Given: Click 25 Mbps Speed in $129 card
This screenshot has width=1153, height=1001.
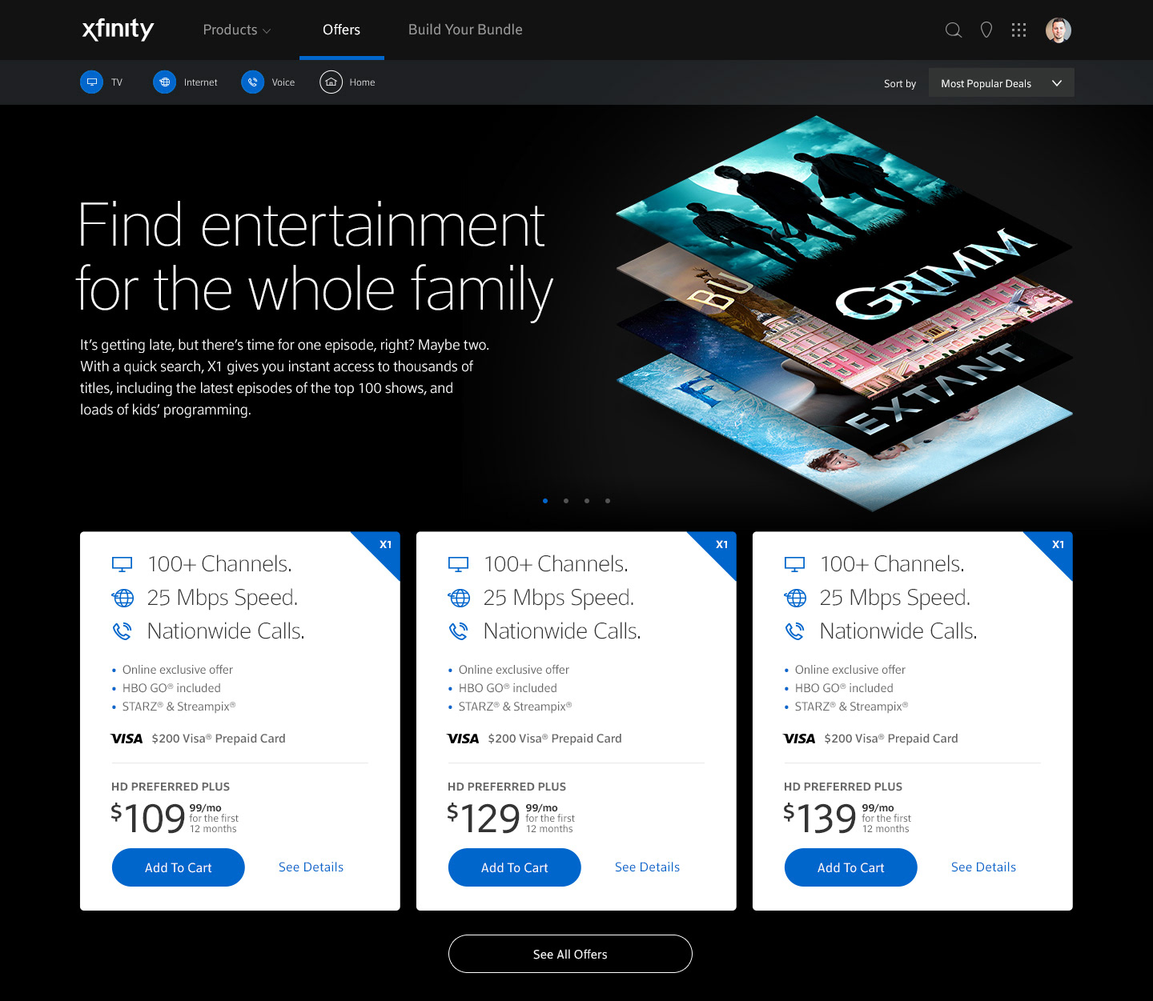Looking at the screenshot, I should [x=559, y=598].
